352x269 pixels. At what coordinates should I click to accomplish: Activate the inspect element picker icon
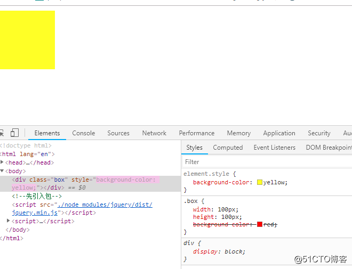click(2, 133)
